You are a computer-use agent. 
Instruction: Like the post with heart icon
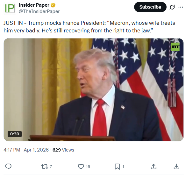click(x=81, y=167)
